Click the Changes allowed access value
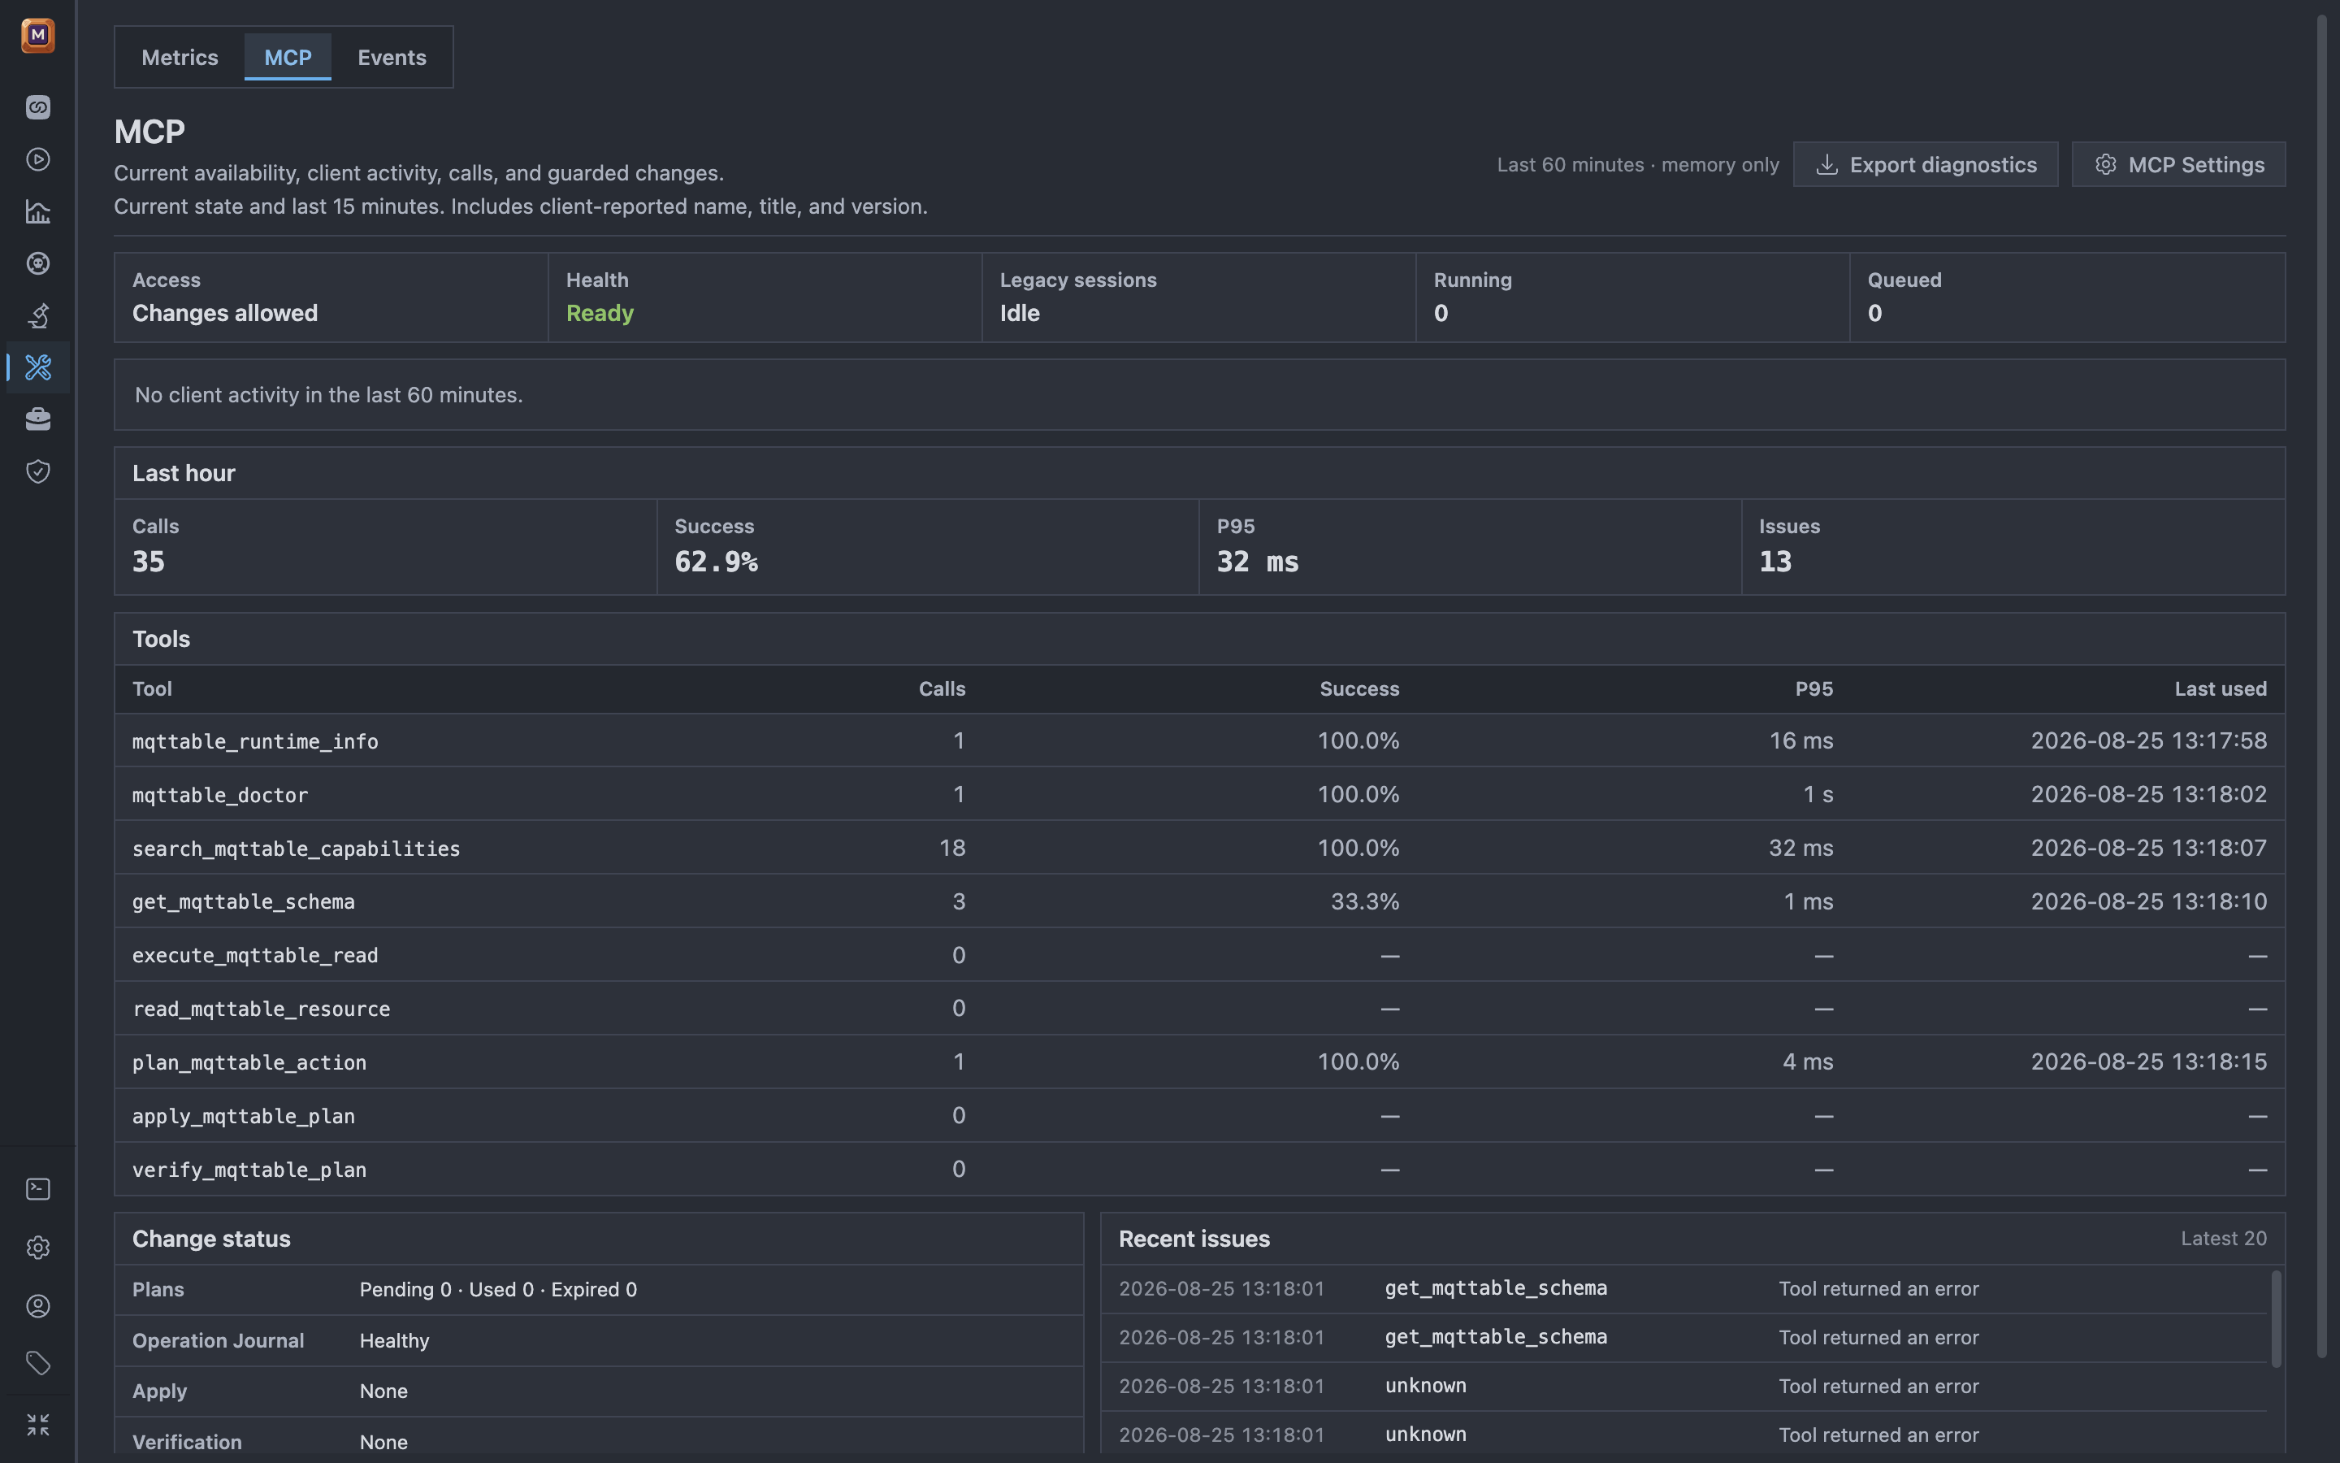 [x=224, y=314]
